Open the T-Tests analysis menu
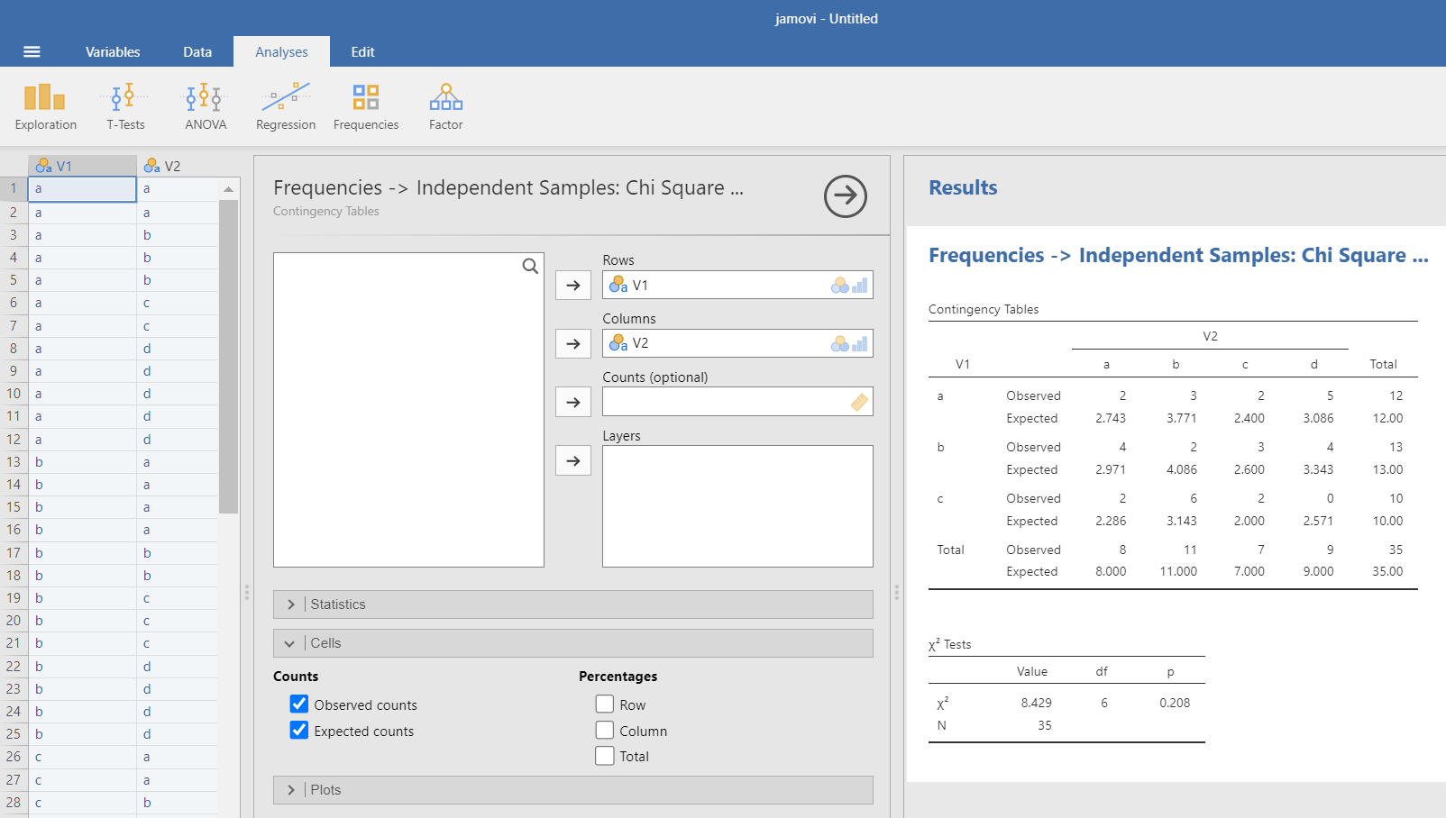The height and width of the screenshot is (818, 1446). click(x=125, y=106)
